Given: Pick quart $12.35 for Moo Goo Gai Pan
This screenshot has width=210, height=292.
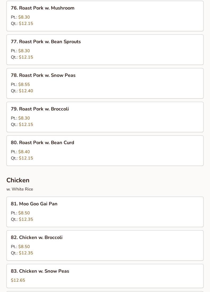Looking at the screenshot, I should (26, 219).
